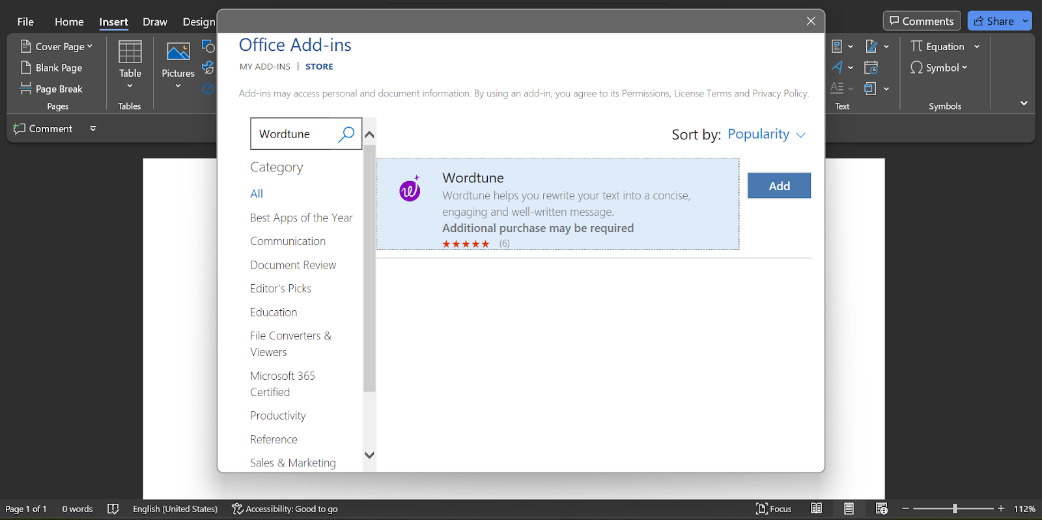Image resolution: width=1042 pixels, height=520 pixels.
Task: Open the Wordtune add-in title
Action: [473, 178]
